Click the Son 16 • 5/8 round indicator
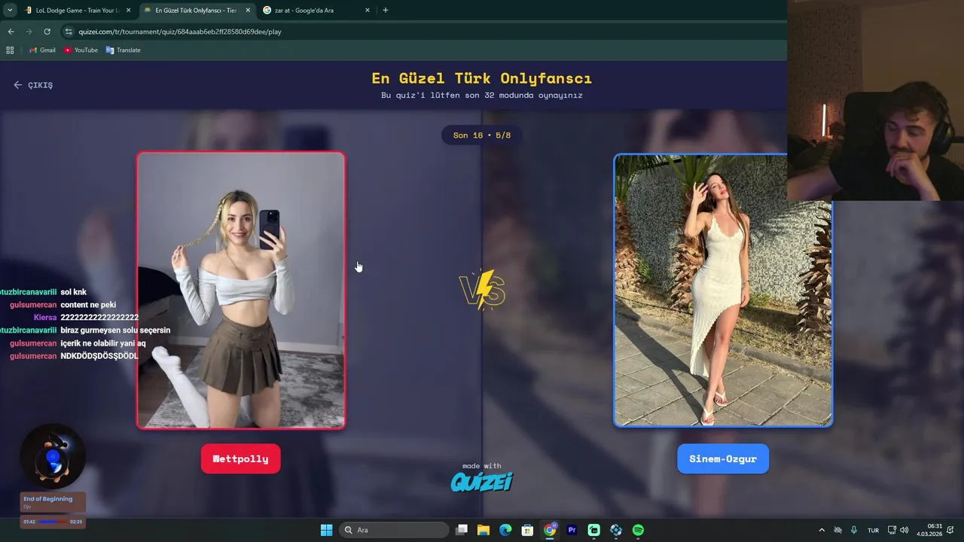964x542 pixels. (482, 135)
